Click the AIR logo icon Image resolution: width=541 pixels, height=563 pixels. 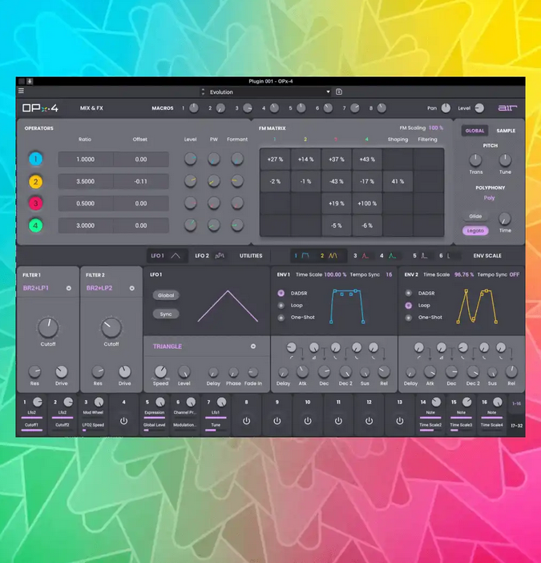507,107
